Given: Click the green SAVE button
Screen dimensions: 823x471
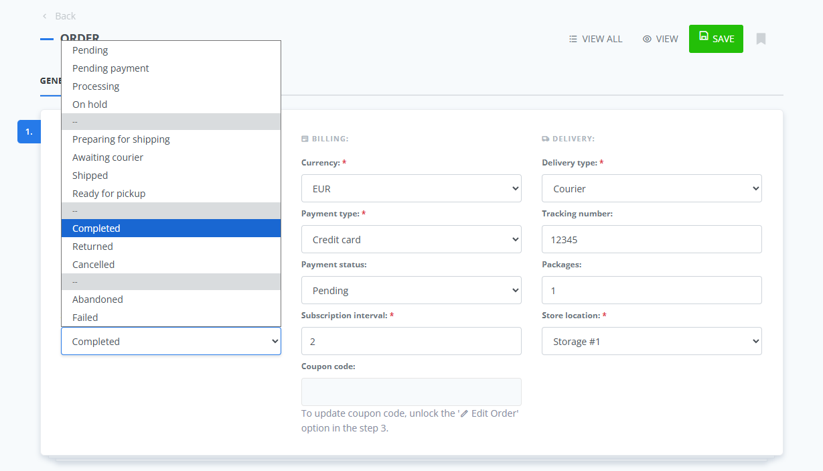Looking at the screenshot, I should [716, 39].
